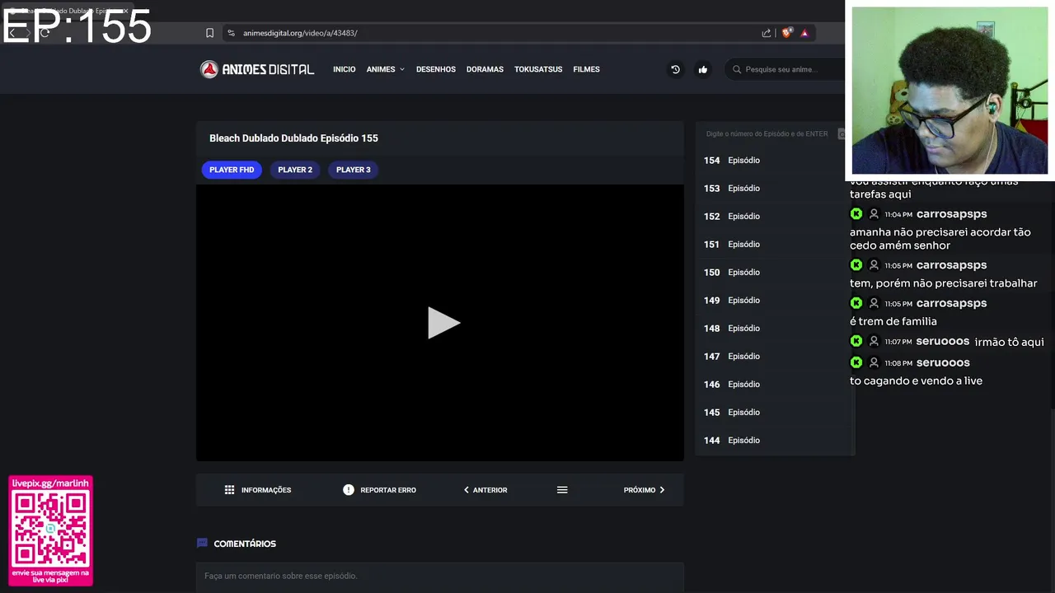
Task: Click the episode number input field
Action: (768, 133)
